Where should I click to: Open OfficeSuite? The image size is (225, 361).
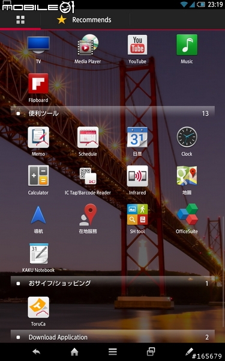[x=187, y=214]
